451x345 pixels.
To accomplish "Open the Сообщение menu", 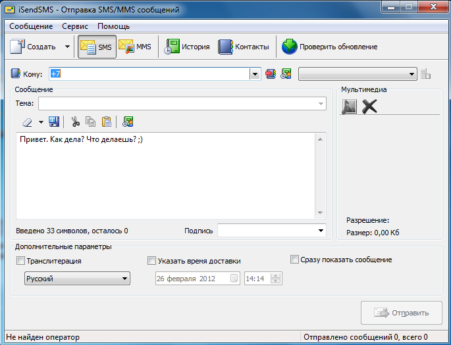I will [31, 26].
